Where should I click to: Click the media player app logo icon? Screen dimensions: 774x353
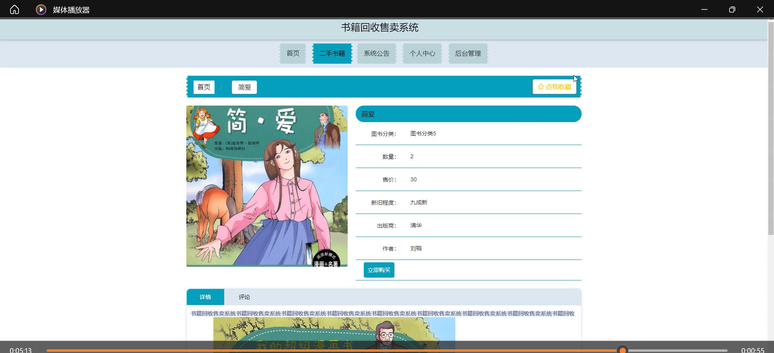[x=41, y=9]
